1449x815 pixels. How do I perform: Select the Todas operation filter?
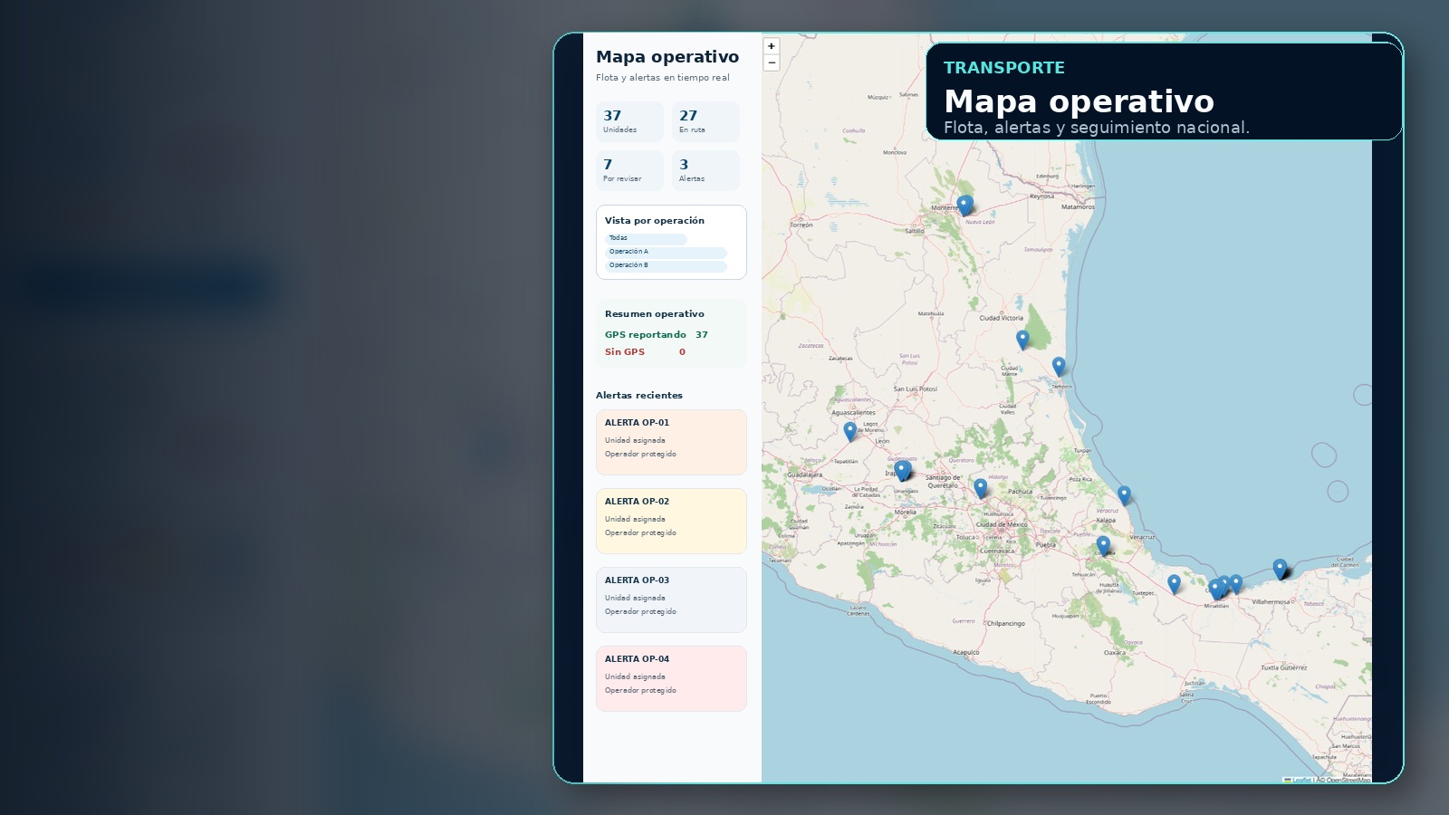point(646,238)
